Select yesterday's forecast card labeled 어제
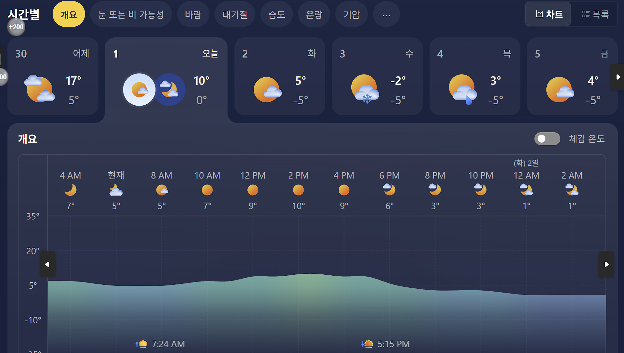 (53, 76)
